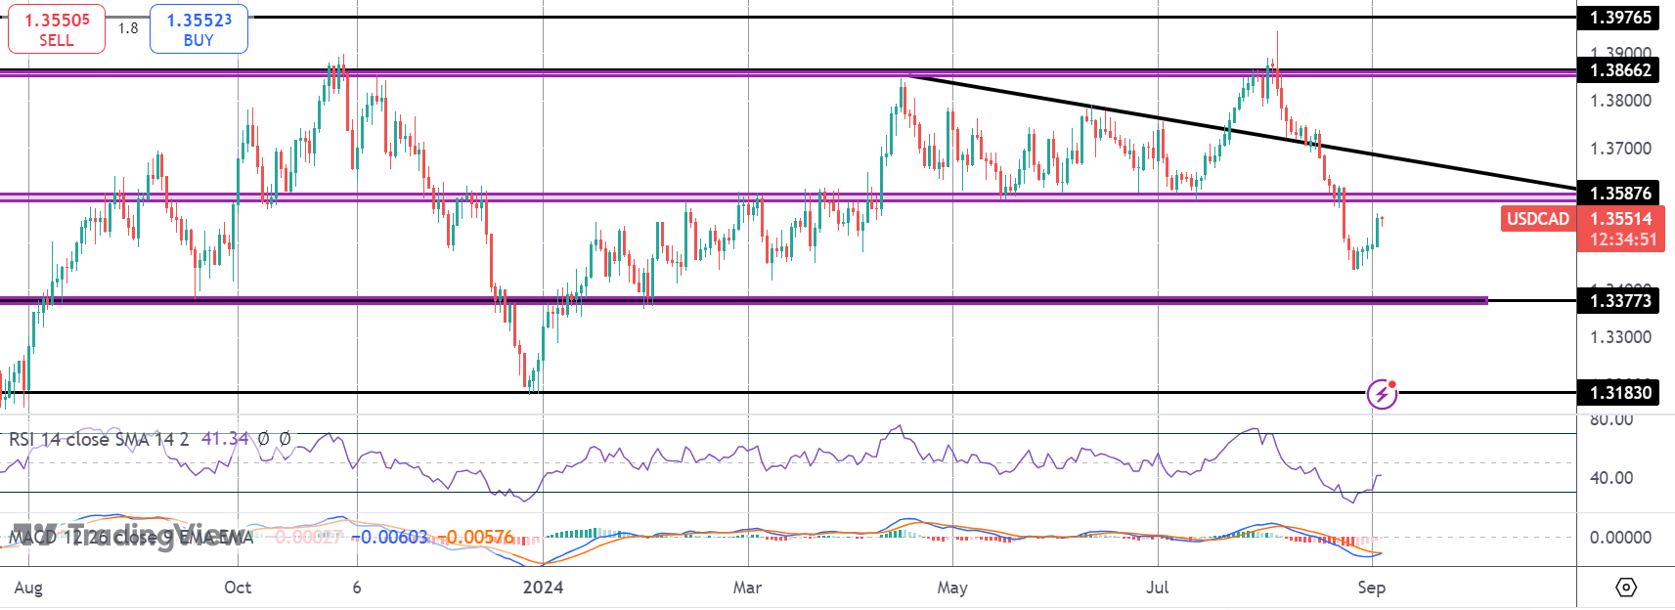The width and height of the screenshot is (1675, 610).
Task: Click the Aug label on time axis
Action: 28,588
